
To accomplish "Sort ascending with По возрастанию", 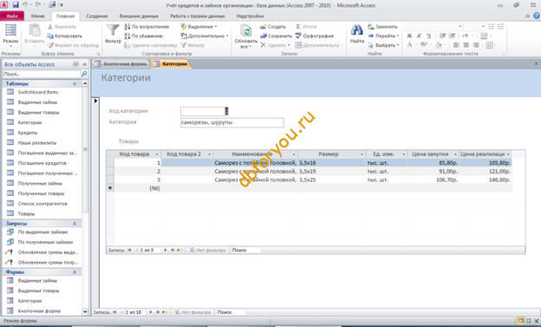I will click(147, 27).
